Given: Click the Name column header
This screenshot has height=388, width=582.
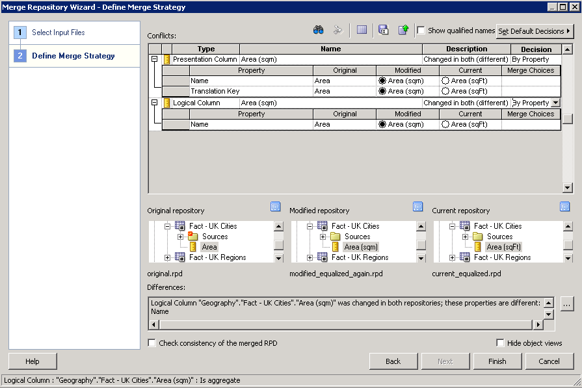Looking at the screenshot, I should [331, 49].
